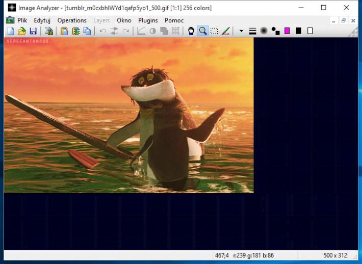This screenshot has width=362, height=264.
Task: Choose line width via three-lines icon
Action: [252, 31]
